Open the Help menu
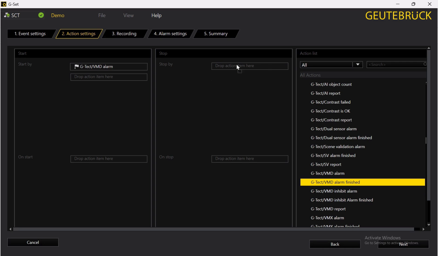The width and height of the screenshot is (438, 256). pos(156,15)
